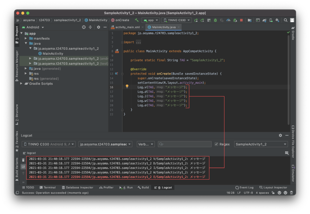This screenshot has width=310, height=214.
Task: Click the logcat layout icon at right
Action: pyautogui.click(x=287, y=153)
